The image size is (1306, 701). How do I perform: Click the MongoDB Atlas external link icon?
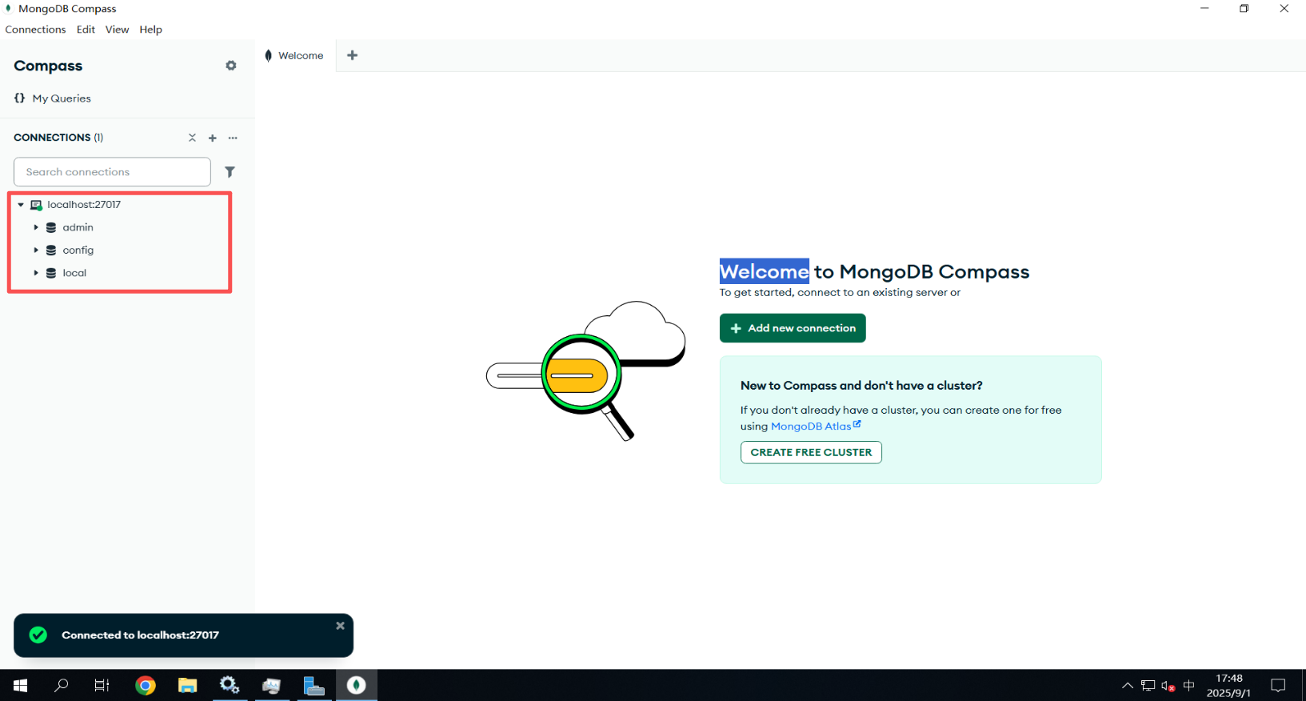(x=857, y=424)
